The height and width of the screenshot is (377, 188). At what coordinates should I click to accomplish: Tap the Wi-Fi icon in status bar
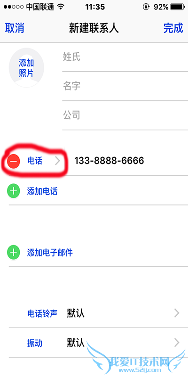[62, 7]
